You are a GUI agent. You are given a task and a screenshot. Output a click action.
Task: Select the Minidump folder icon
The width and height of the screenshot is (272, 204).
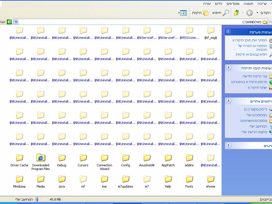19,179
